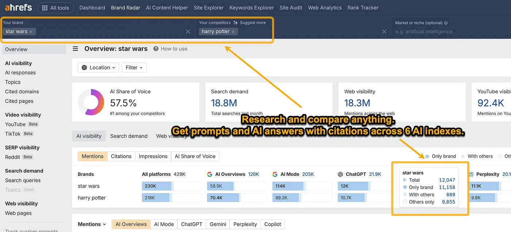Open Keywords Explorer from the top navigation
This screenshot has width=511, height=232.
(251, 7)
